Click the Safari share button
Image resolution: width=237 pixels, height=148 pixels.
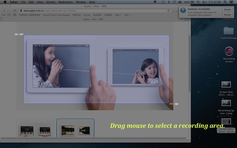tap(14, 11)
